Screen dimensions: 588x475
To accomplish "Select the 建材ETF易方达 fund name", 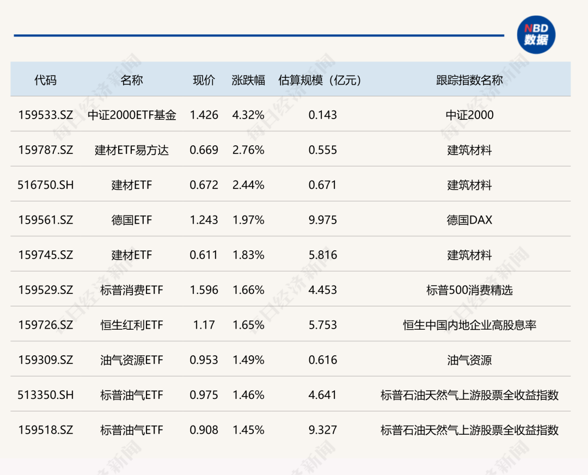I will pyautogui.click(x=132, y=150).
